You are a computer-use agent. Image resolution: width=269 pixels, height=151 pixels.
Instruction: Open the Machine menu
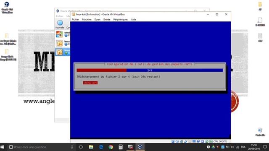(x=87, y=20)
